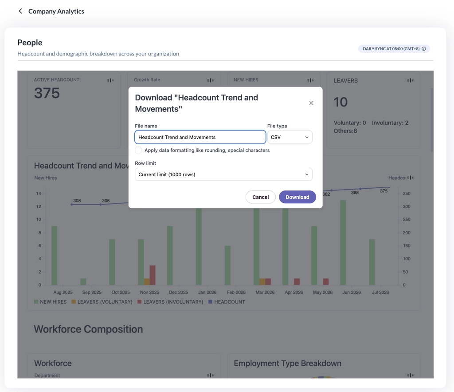Click the HEADCOUNT legend color swatch
The width and height of the screenshot is (454, 392).
[211, 302]
